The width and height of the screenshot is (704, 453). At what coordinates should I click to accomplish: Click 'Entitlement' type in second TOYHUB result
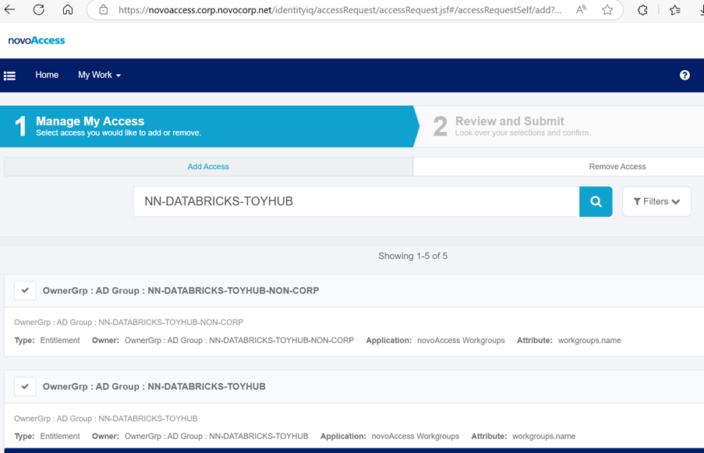[x=60, y=437]
